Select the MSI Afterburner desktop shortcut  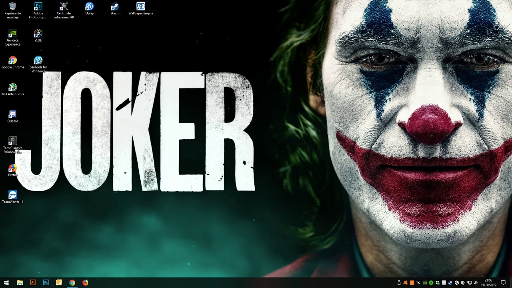pyautogui.click(x=13, y=89)
